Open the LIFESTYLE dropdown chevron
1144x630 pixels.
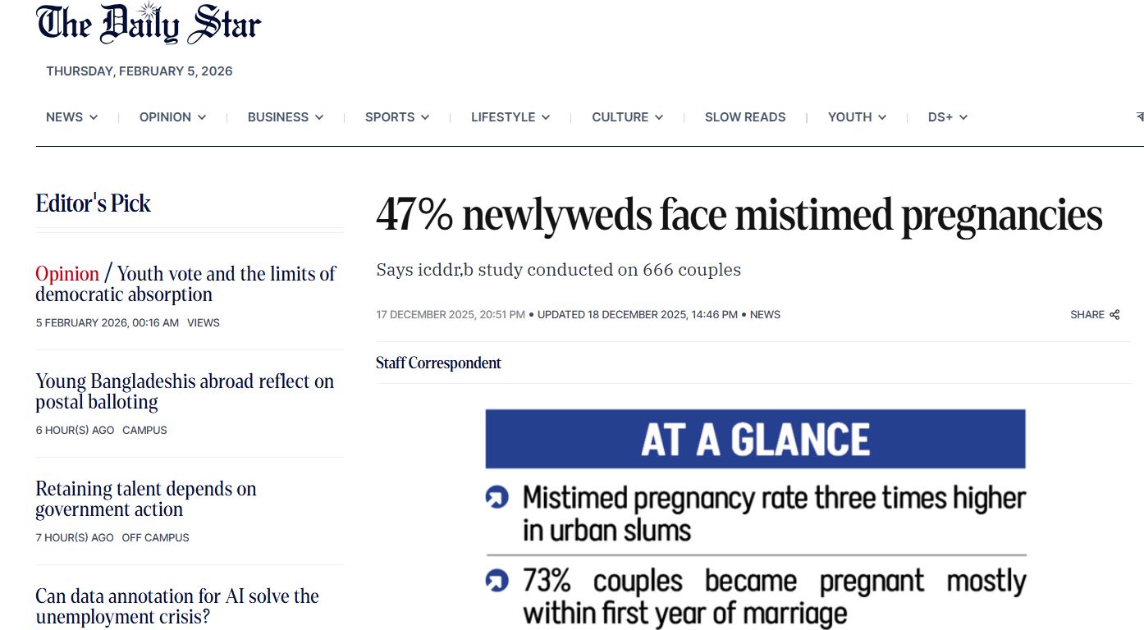(x=546, y=117)
